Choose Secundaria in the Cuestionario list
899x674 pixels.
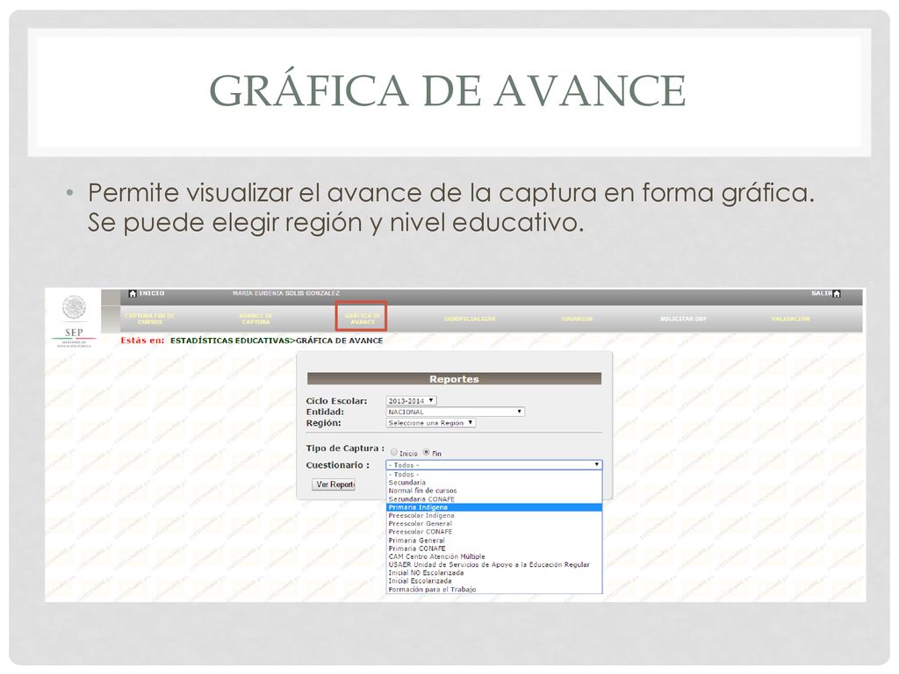click(x=494, y=483)
